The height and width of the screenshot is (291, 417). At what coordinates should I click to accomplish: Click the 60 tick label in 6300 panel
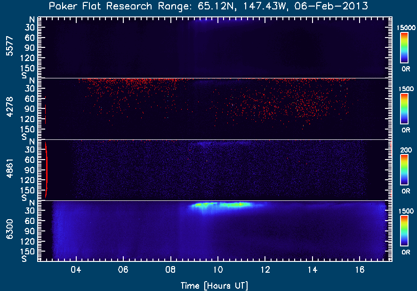click(x=30, y=221)
